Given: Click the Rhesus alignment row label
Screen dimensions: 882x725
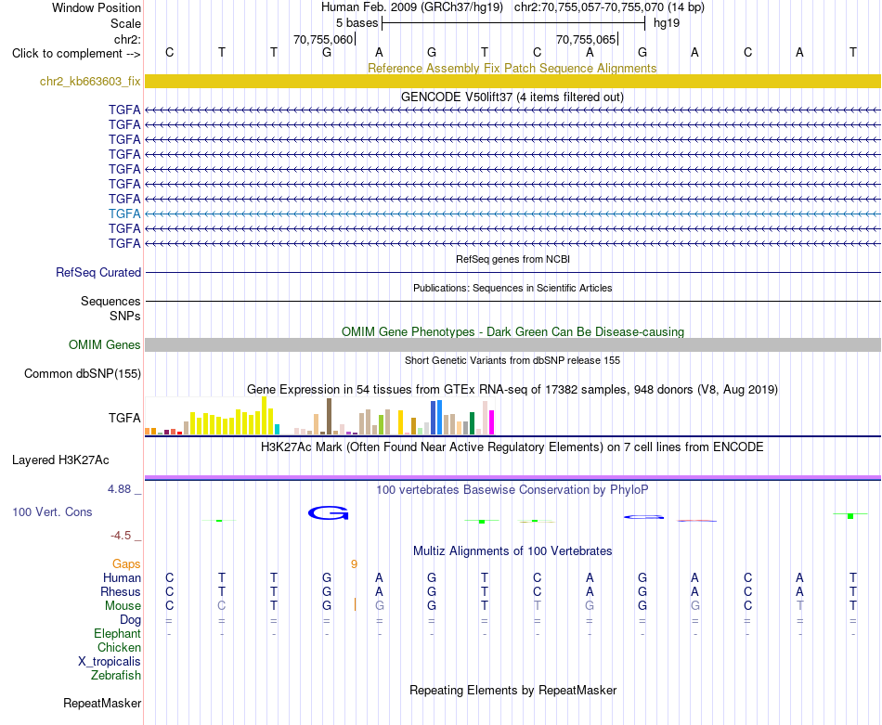Looking at the screenshot, I should [121, 591].
